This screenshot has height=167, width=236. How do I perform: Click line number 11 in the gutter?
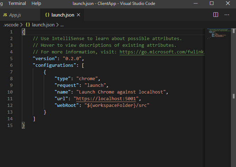(10, 99)
